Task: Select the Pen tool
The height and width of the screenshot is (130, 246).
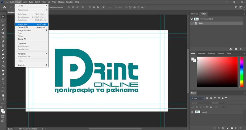Action: [3, 79]
